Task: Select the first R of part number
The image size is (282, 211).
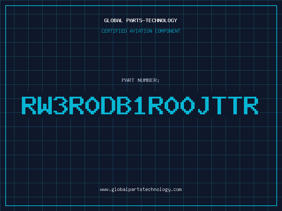Action: click(x=29, y=105)
